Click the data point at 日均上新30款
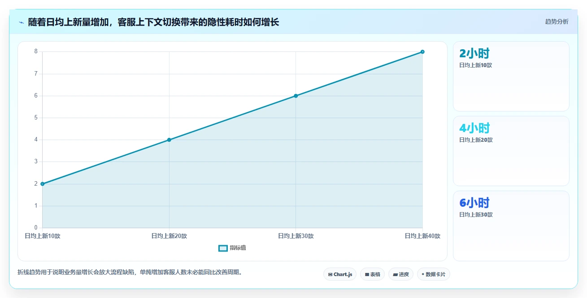 pos(296,96)
